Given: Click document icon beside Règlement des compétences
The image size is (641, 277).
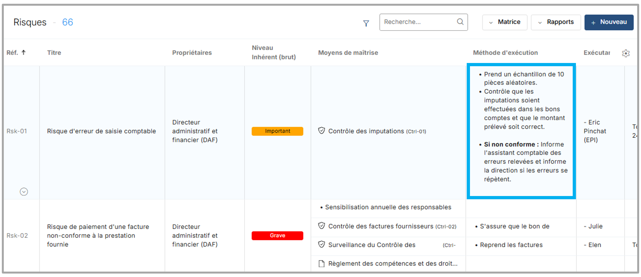Looking at the screenshot, I should click(321, 264).
